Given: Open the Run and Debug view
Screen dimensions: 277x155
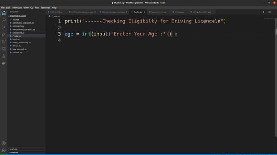Looking at the screenshot, I should (3, 34).
